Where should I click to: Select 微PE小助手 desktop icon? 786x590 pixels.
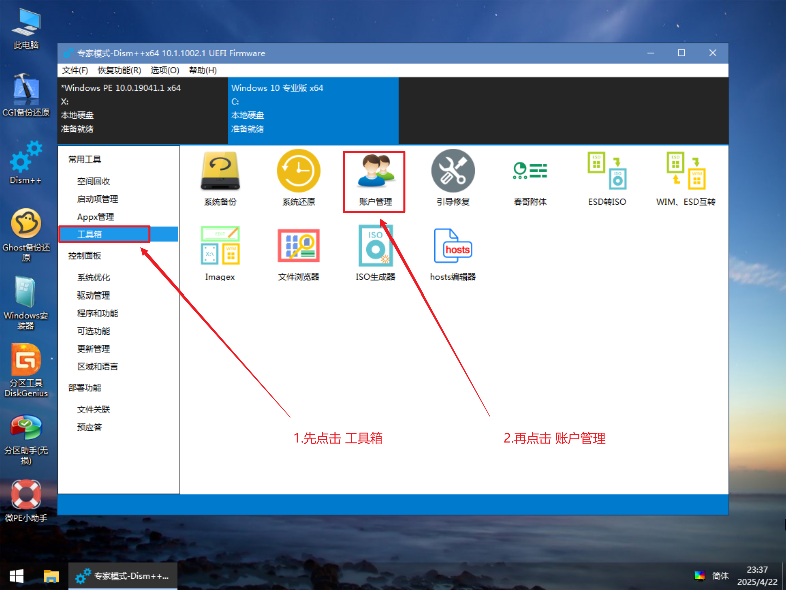click(x=26, y=501)
